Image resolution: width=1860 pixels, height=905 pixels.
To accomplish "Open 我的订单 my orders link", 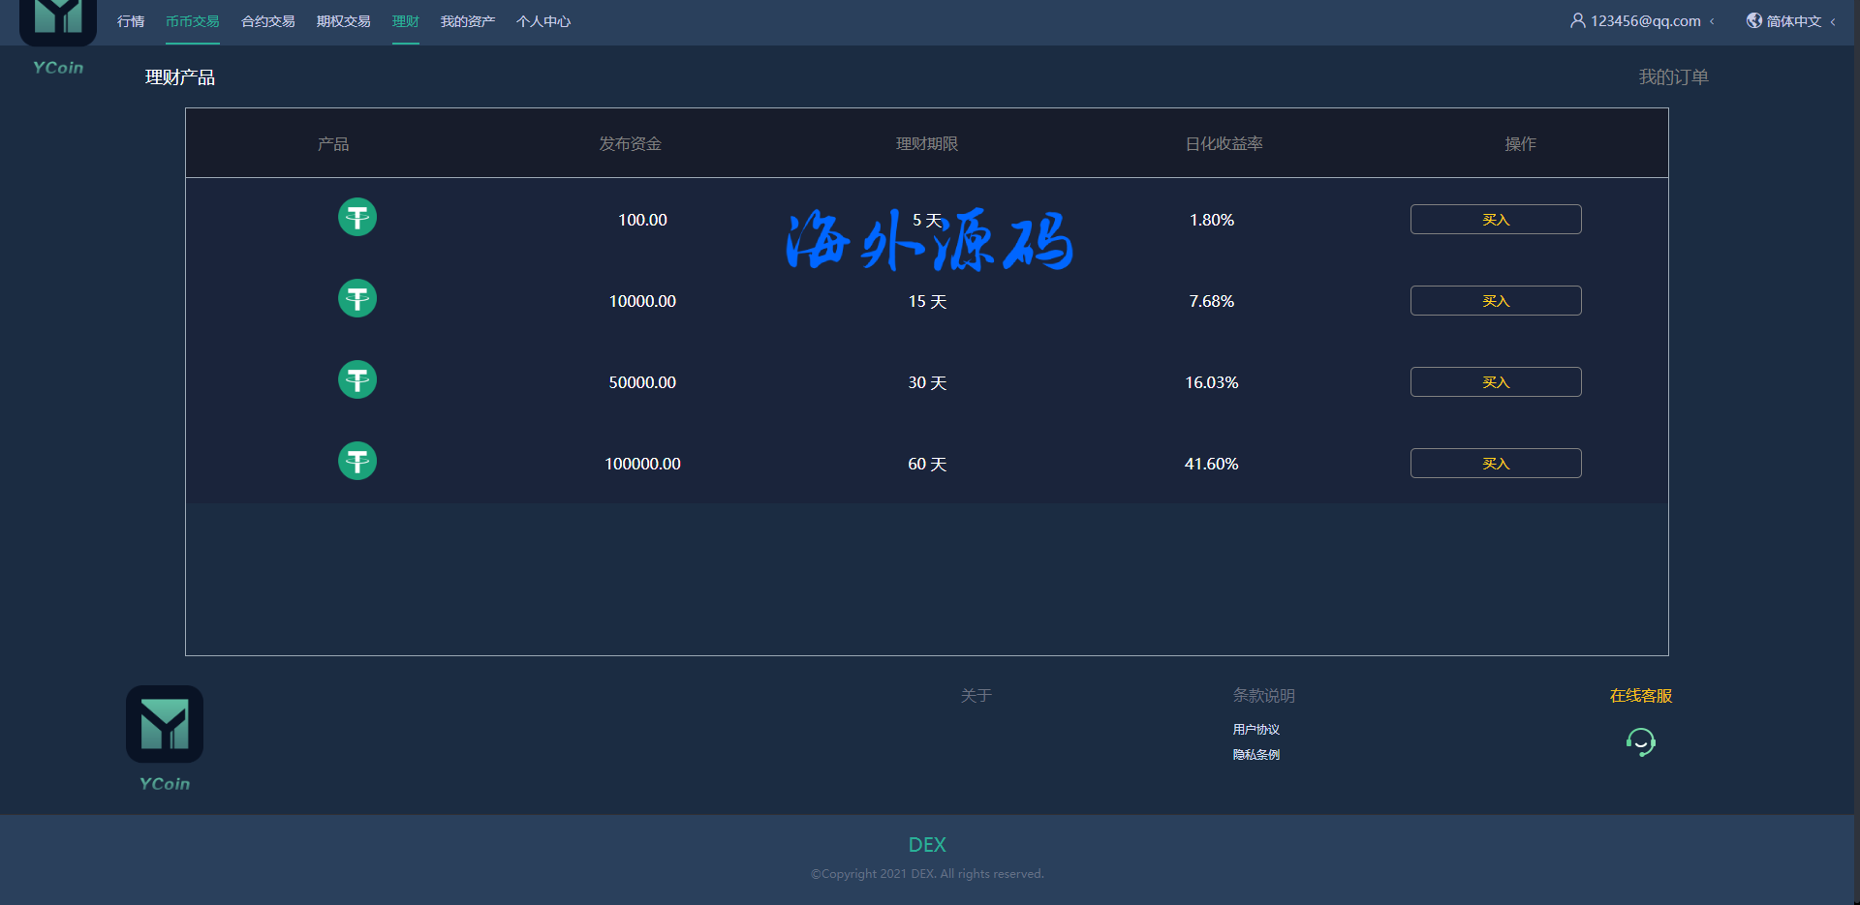I will pos(1673,77).
